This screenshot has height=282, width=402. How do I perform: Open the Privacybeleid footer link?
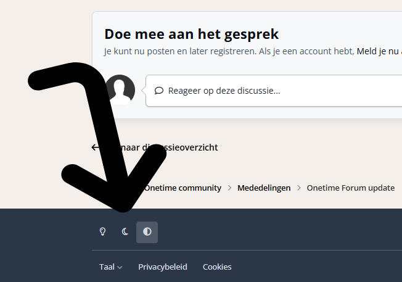[x=162, y=267]
